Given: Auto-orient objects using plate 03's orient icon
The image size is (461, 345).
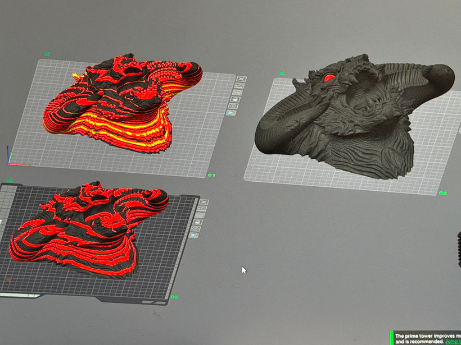Looking at the screenshot, I should pos(202,209).
